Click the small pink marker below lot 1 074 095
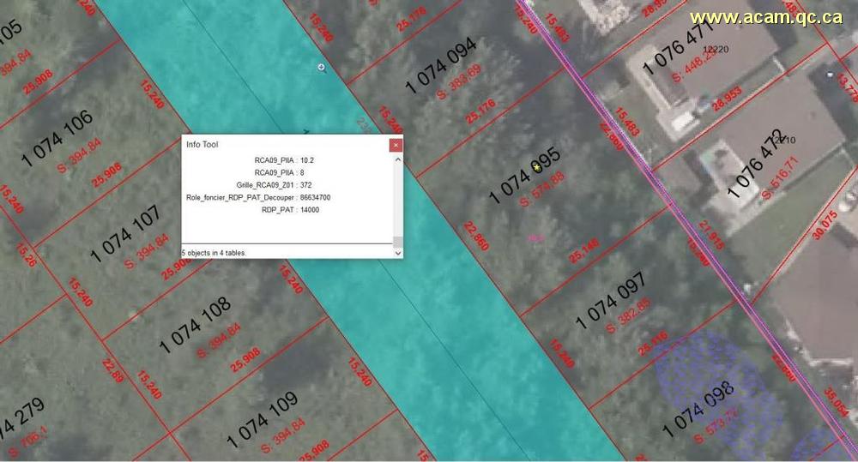The image size is (858, 462). 536,237
